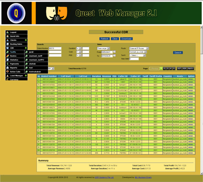This screenshot has height=182, width=203.
Task: Select shehab in Tariffs submenu
Action: (33, 64)
